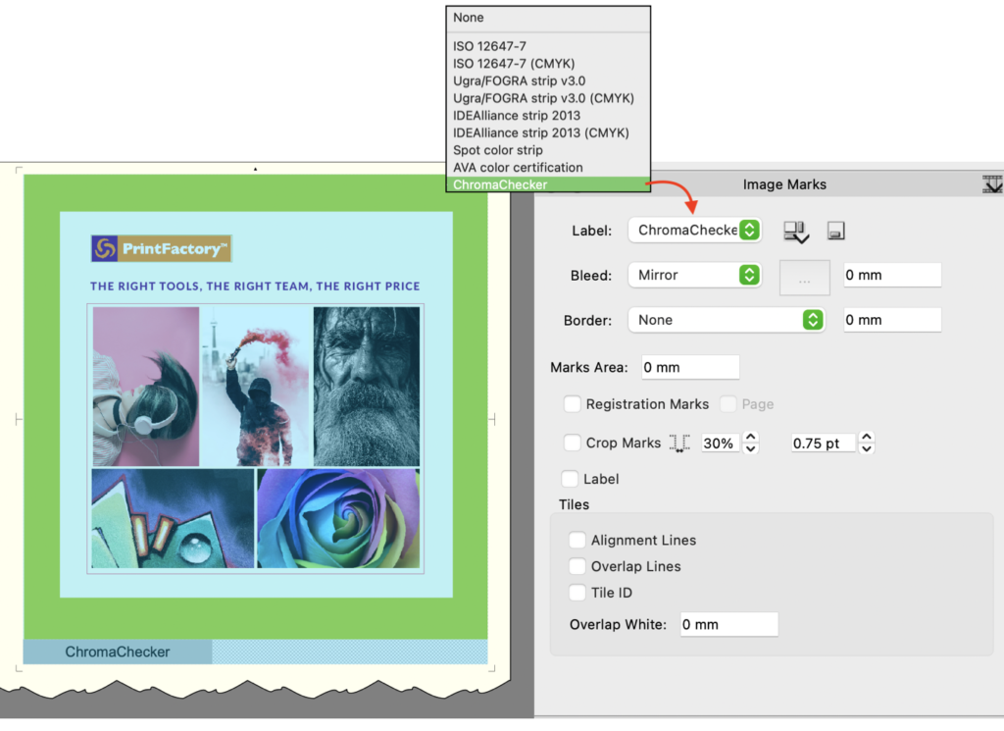Screen dimensions: 1004x731
Task: Enable Registration Marks checkbox
Action: point(572,404)
